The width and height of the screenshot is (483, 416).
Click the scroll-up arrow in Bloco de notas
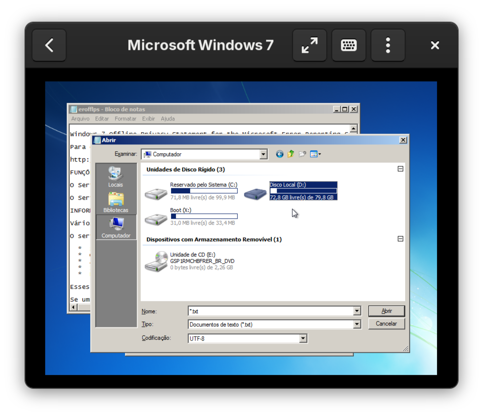pyautogui.click(x=354, y=128)
